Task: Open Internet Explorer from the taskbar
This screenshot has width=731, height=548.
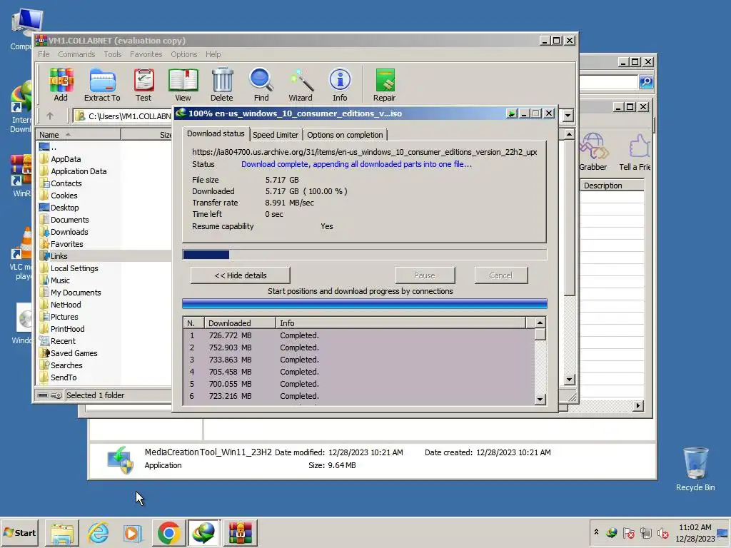Action: (x=99, y=532)
